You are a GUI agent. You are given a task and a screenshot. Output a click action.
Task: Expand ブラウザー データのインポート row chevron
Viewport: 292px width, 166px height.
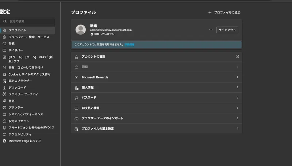(x=238, y=118)
